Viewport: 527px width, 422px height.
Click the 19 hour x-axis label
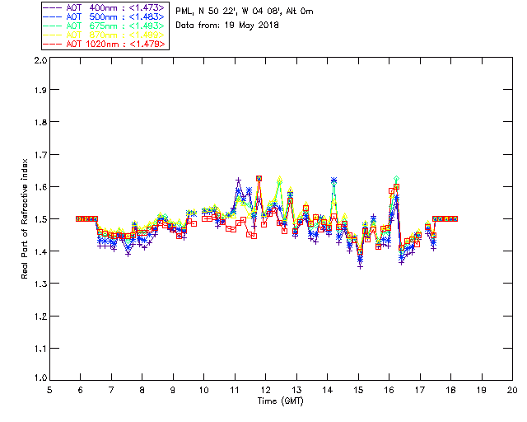pos(482,390)
